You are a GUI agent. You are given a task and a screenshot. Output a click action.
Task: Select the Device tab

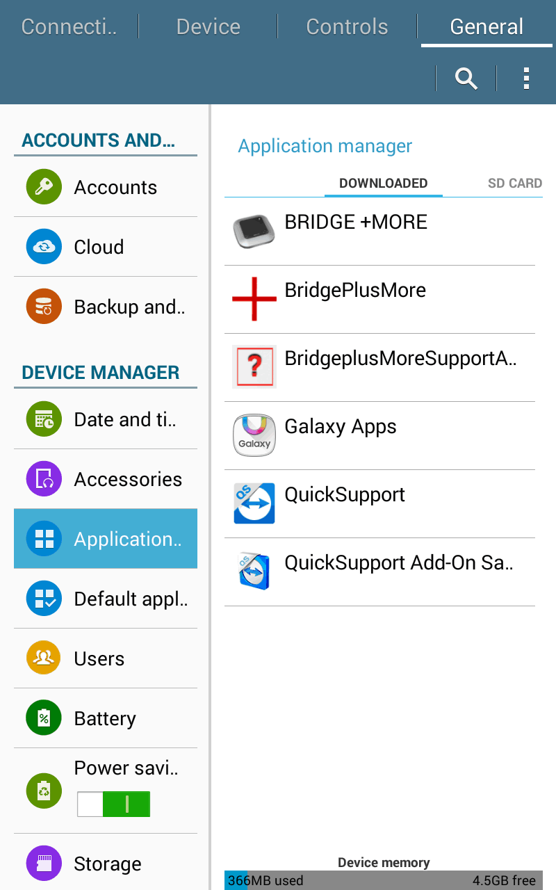pos(208,26)
